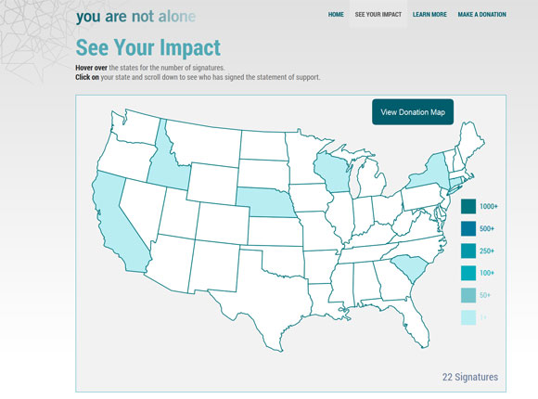This screenshot has width=538, height=399.
Task: Click the 500+ legend color swatch
Action: pyautogui.click(x=468, y=228)
